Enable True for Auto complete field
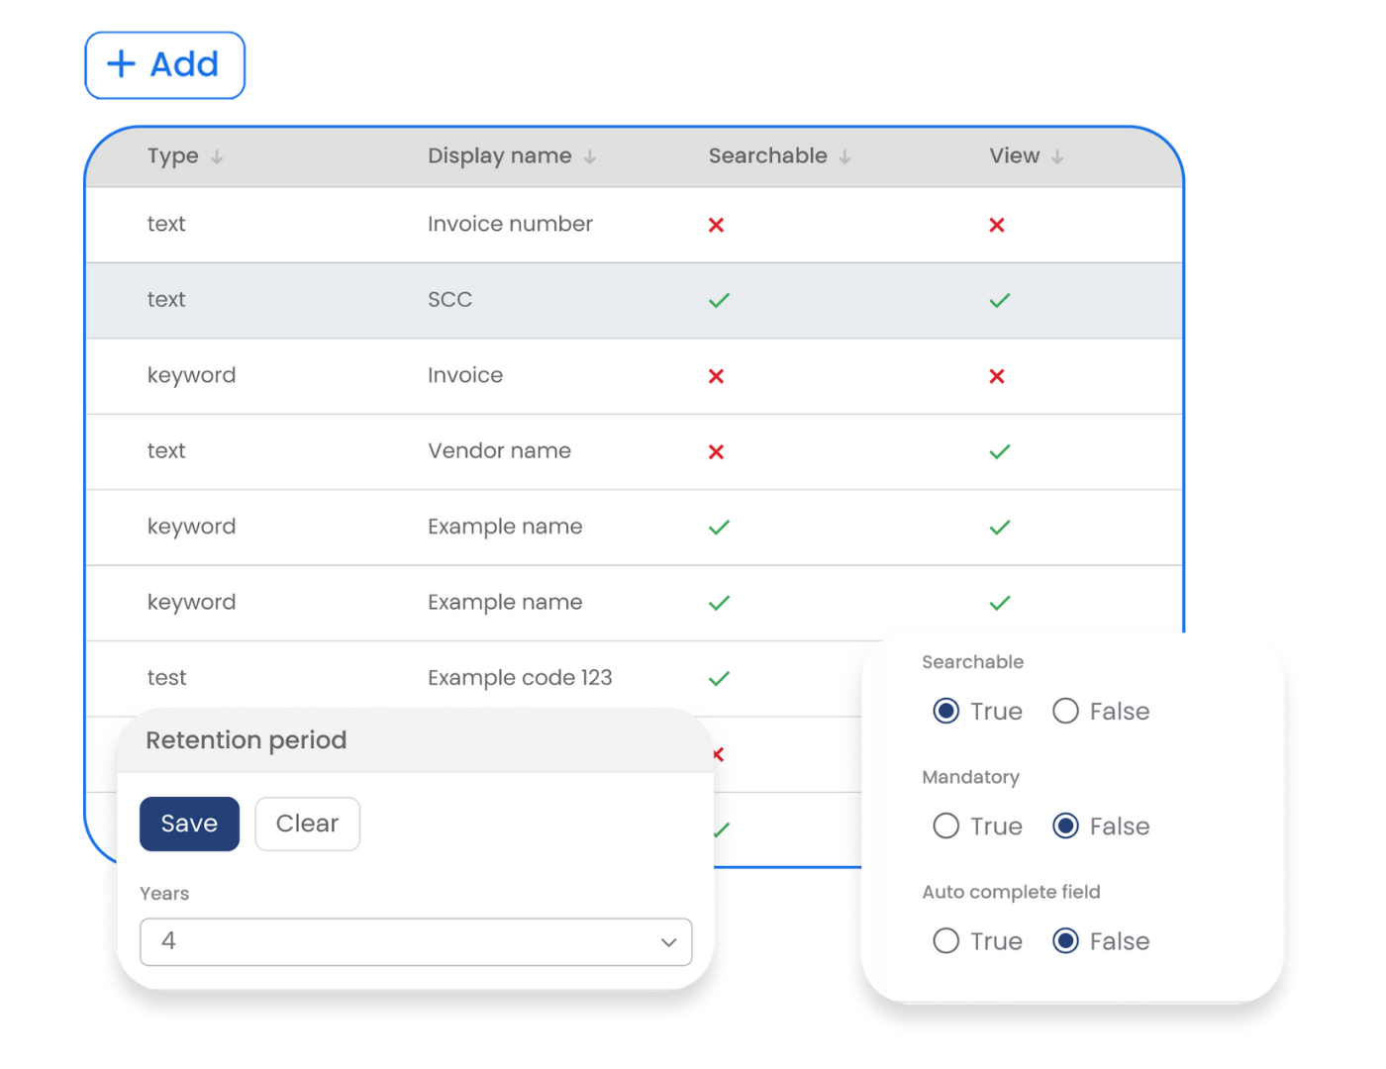This screenshot has height=1069, width=1386. point(945,941)
